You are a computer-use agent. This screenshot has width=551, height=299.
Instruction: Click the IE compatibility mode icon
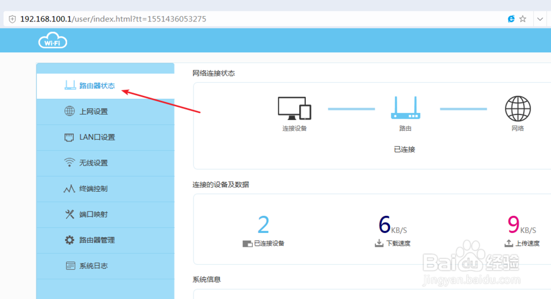[x=511, y=19]
